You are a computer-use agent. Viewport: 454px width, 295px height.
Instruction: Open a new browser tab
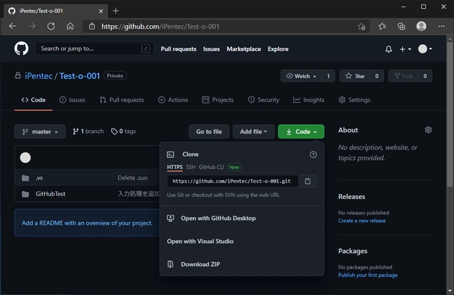[115, 11]
